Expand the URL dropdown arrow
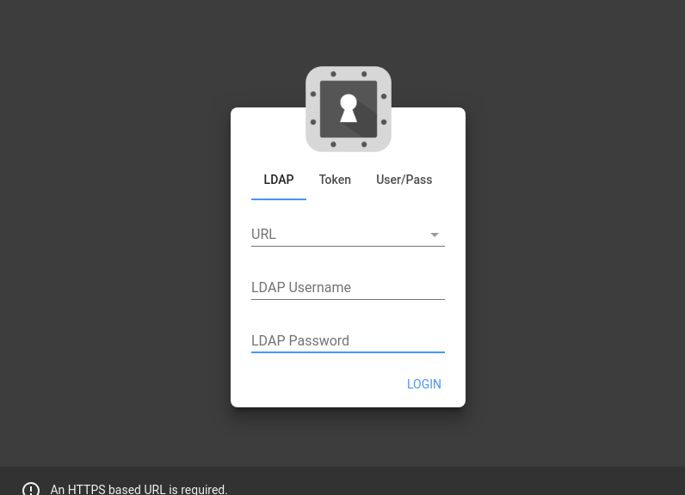Screen dimensions: 685x495 pos(435,235)
